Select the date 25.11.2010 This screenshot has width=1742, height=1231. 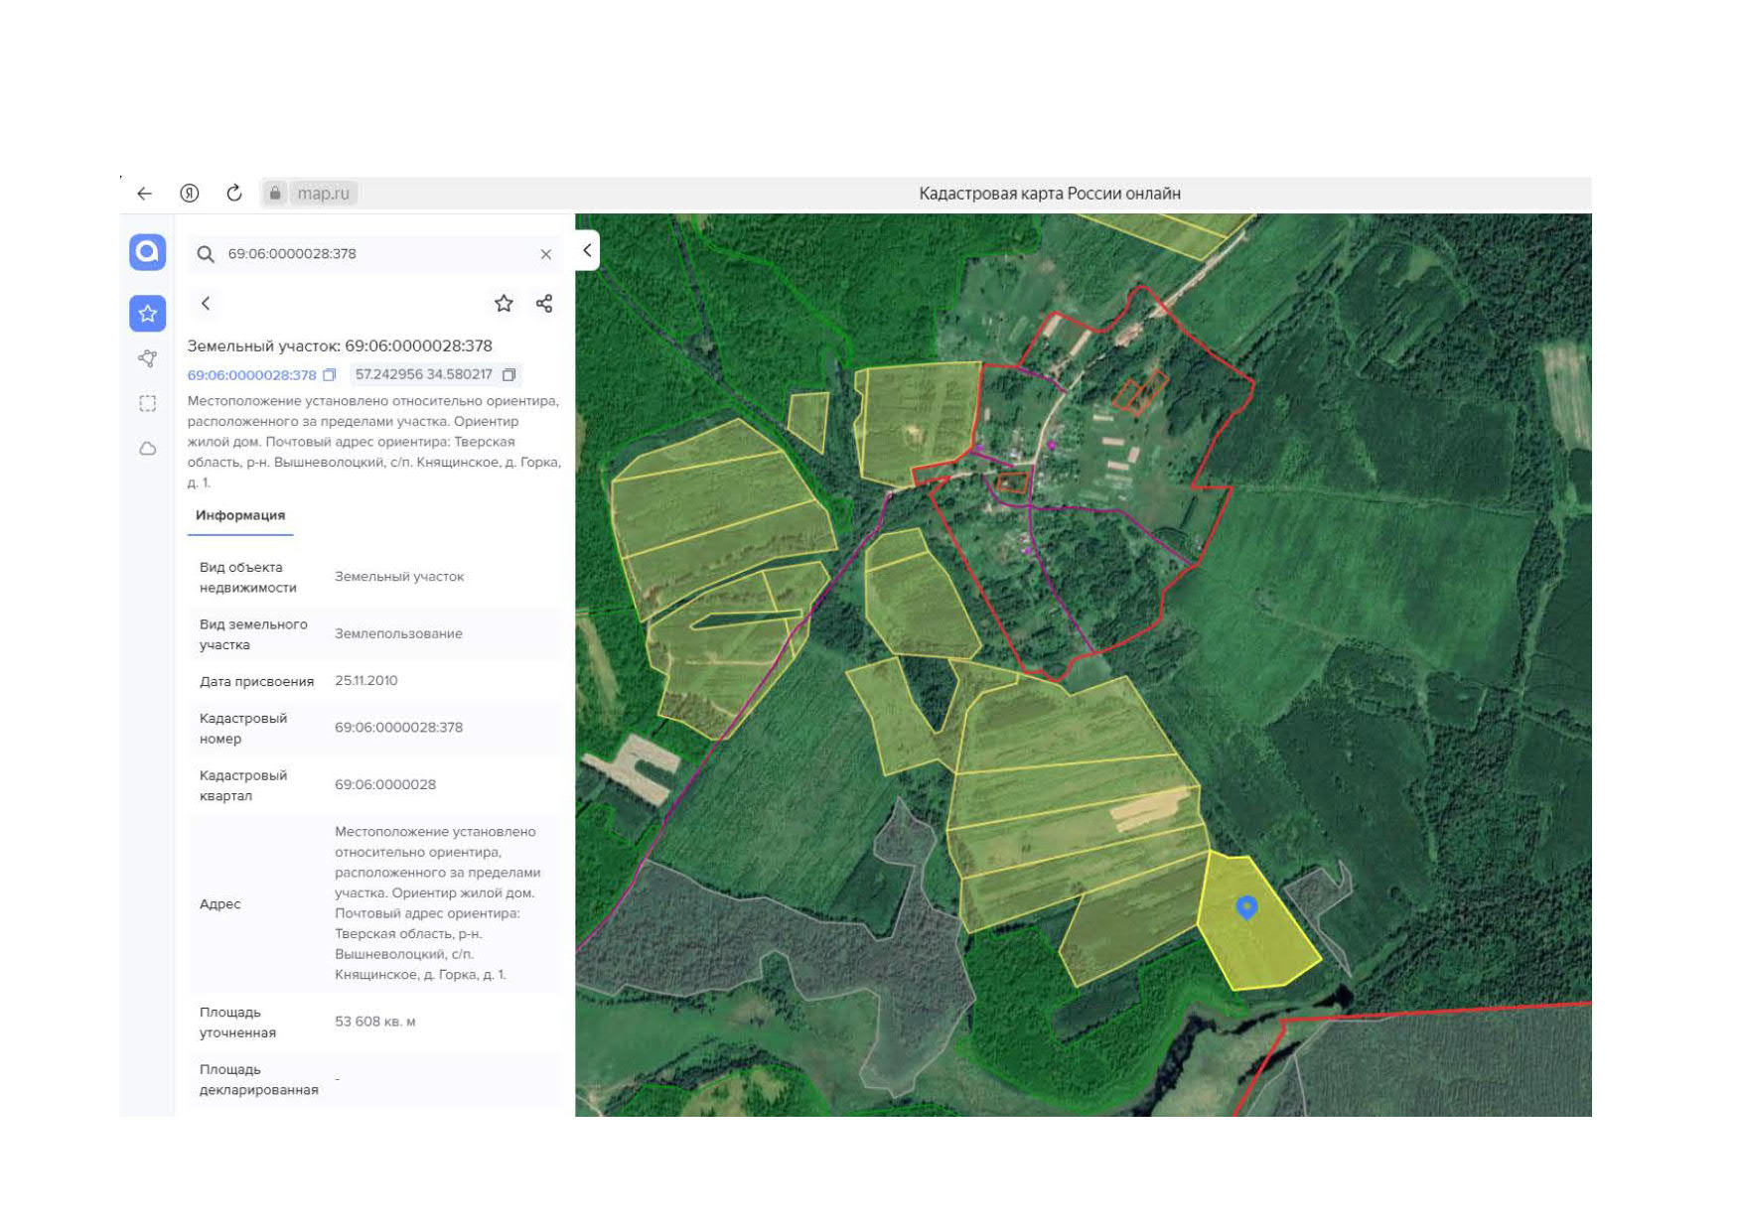point(366,681)
